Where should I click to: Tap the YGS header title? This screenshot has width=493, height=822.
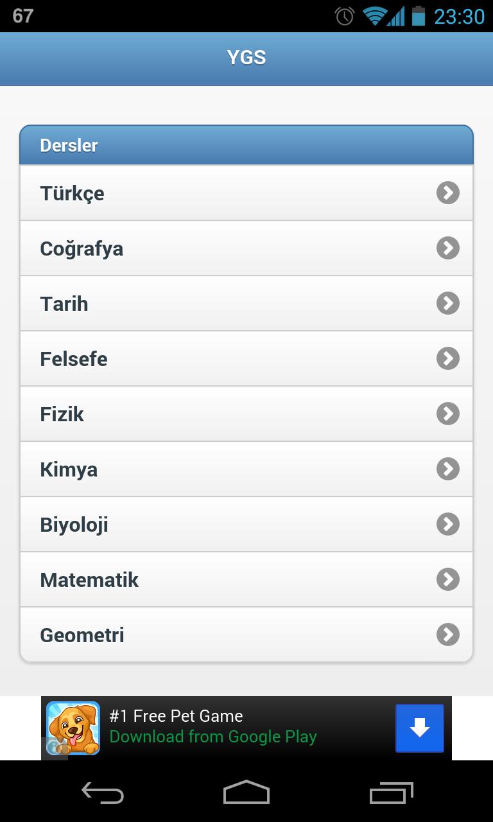(x=246, y=58)
